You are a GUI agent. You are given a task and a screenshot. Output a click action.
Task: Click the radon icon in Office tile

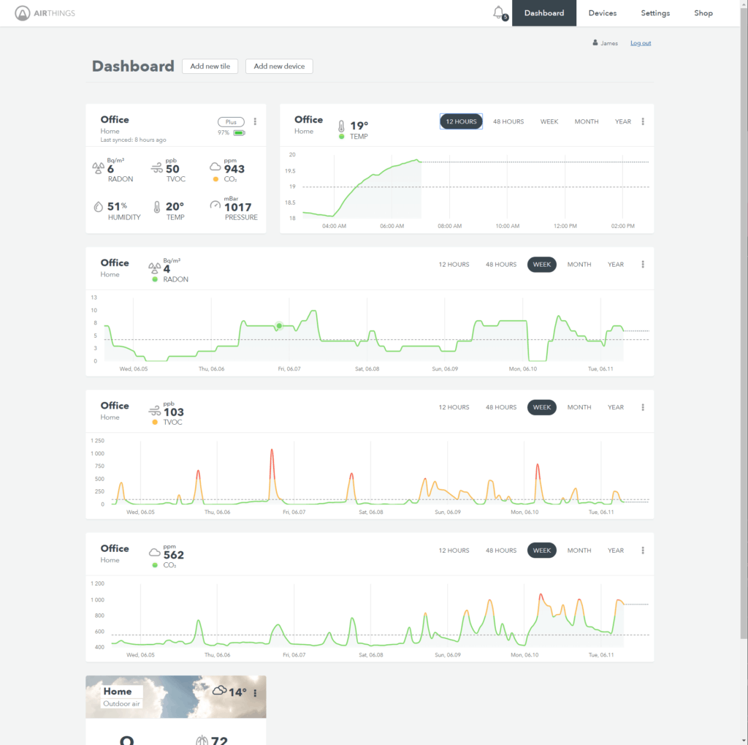pyautogui.click(x=97, y=168)
